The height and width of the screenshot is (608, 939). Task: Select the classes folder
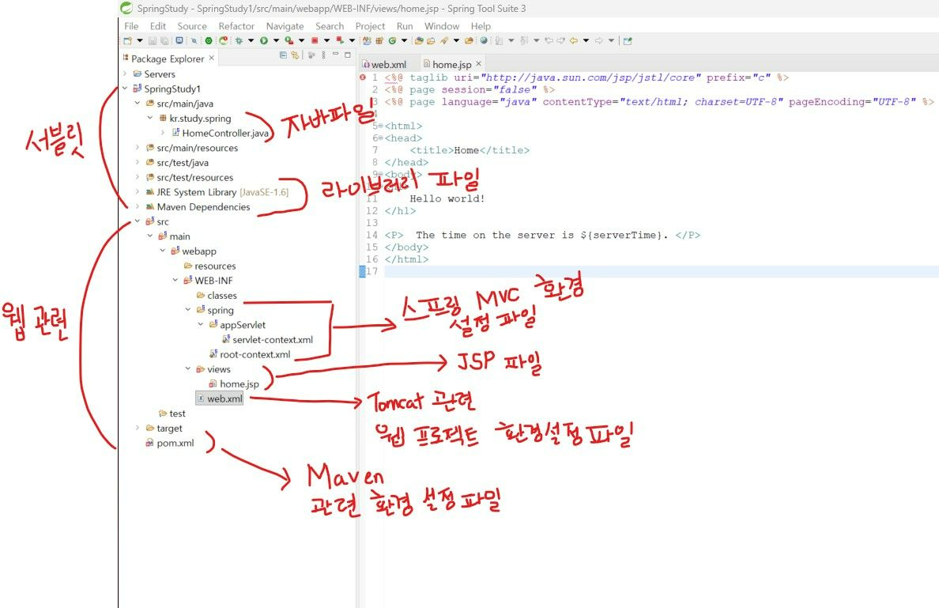coord(221,296)
